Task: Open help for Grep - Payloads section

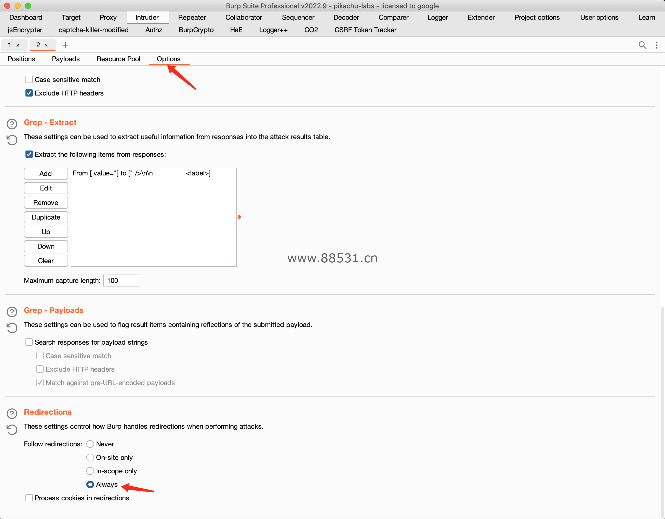Action: coord(12,312)
